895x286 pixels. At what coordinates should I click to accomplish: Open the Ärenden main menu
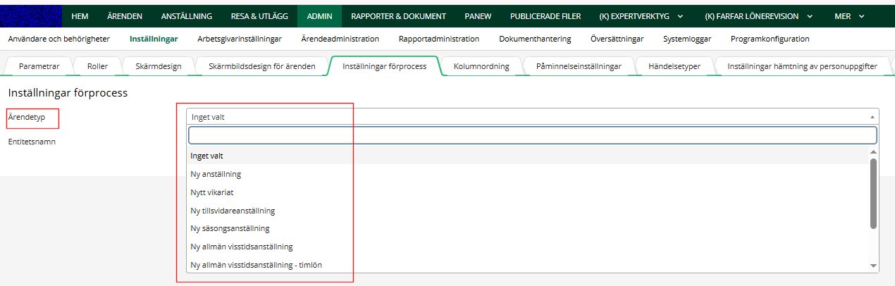(125, 15)
